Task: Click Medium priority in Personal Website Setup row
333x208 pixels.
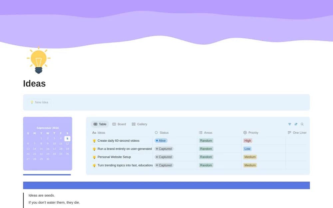Action: pyautogui.click(x=250, y=157)
